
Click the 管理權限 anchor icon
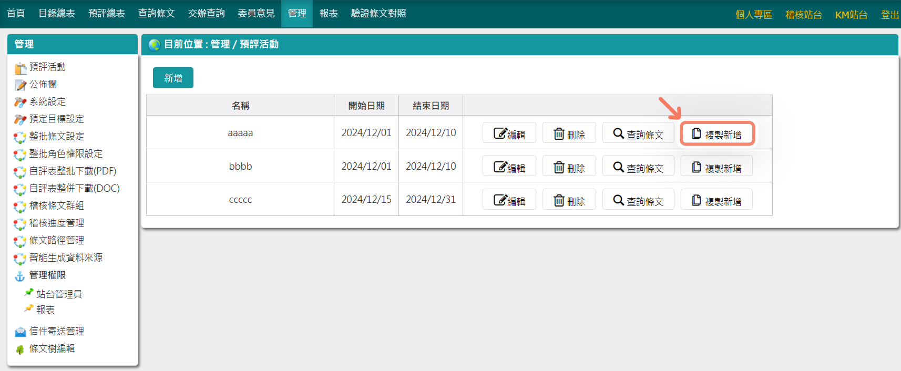(x=20, y=276)
